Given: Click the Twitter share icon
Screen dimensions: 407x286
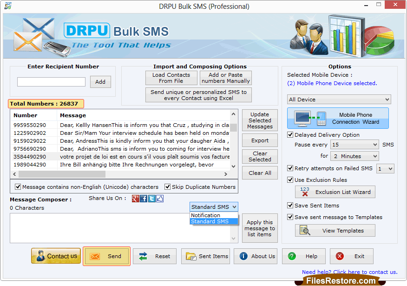Looking at the screenshot, I should point(151,199).
